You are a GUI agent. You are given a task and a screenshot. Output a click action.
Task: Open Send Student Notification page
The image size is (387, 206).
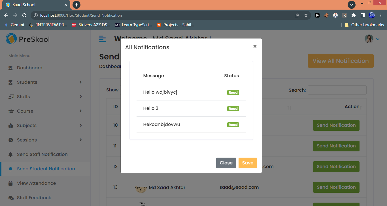pyautogui.click(x=46, y=169)
